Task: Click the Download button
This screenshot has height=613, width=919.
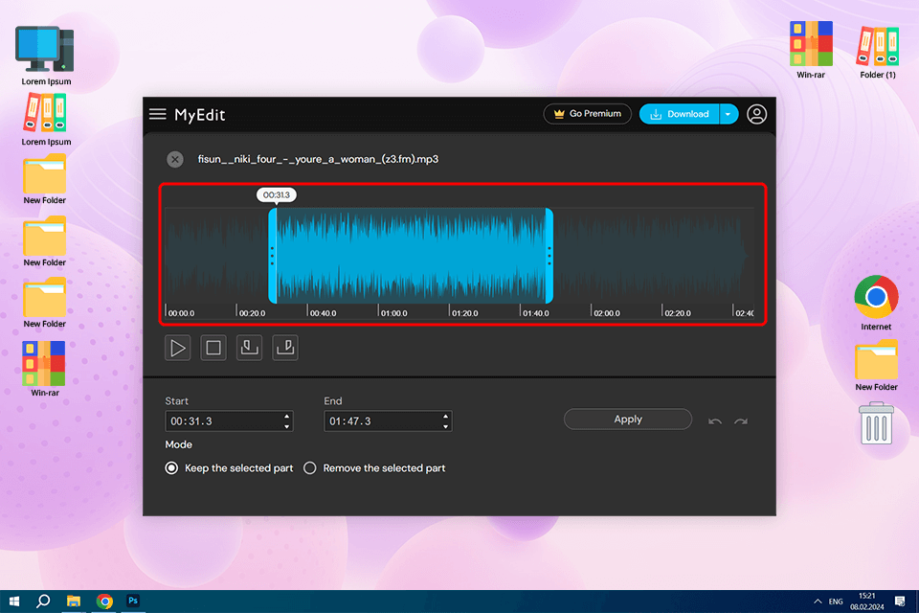Action: point(679,114)
